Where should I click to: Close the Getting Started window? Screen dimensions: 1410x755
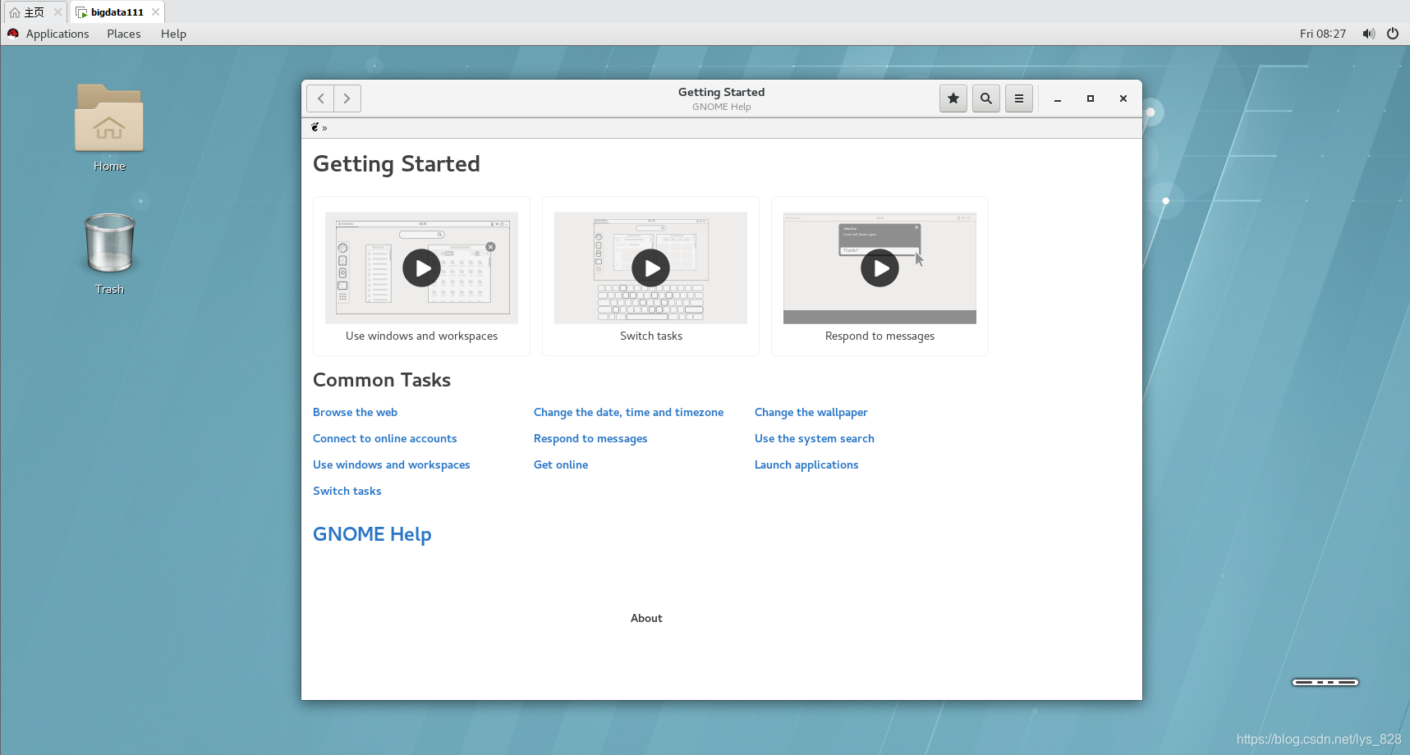coord(1123,98)
